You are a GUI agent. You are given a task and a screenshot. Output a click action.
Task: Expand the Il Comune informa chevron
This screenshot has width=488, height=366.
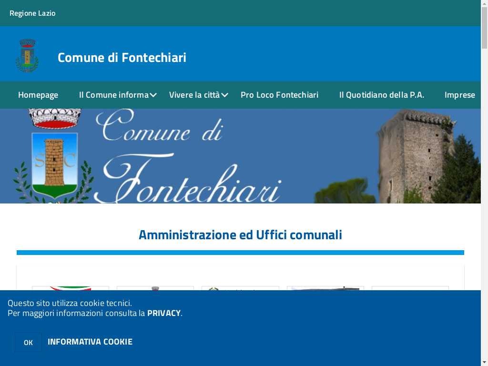[153, 95]
